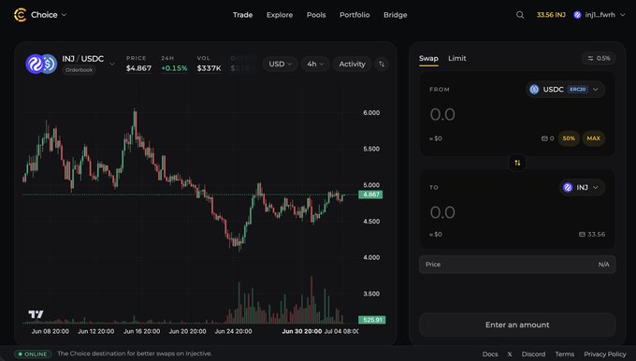
Task: Navigate to Portfolio
Action: 354,15
